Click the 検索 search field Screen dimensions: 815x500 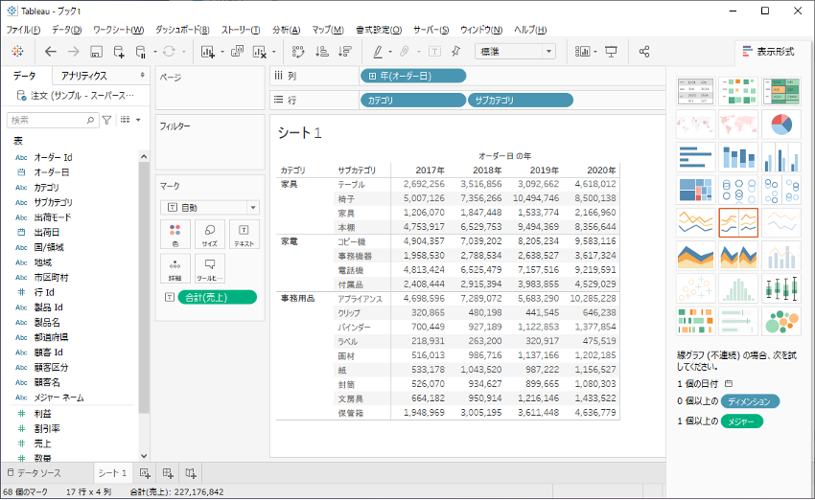52,120
